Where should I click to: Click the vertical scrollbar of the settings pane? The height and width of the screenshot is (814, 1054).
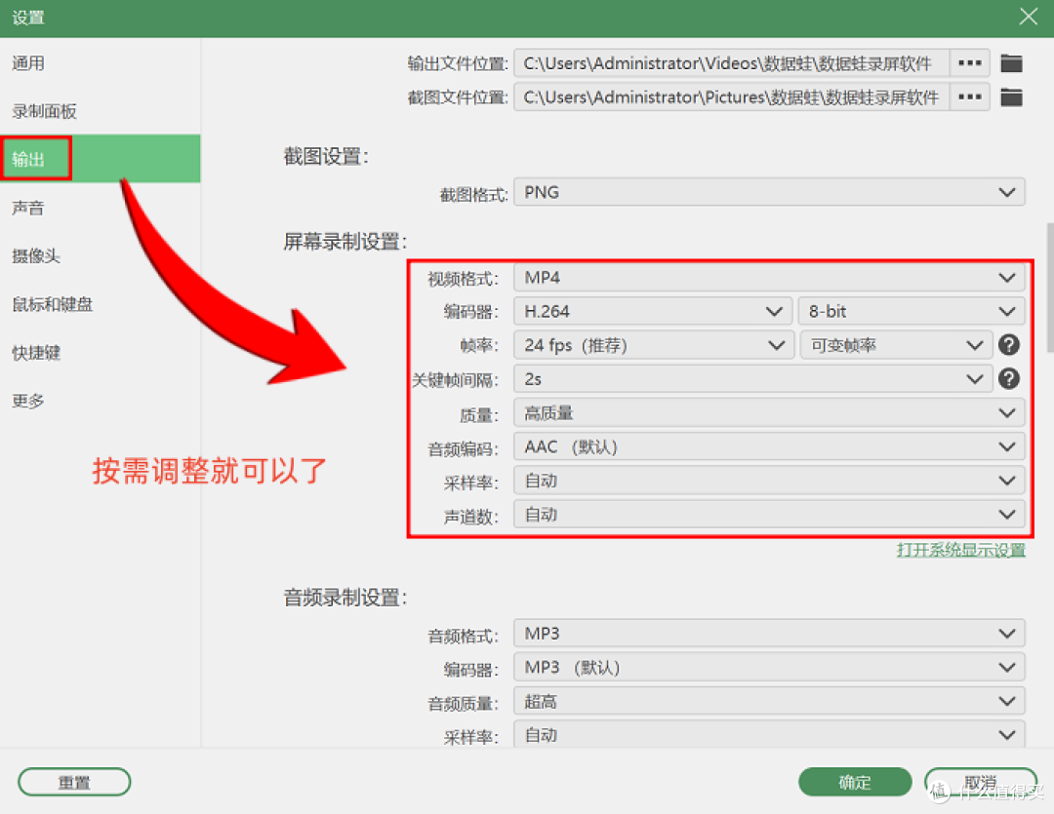[1049, 288]
